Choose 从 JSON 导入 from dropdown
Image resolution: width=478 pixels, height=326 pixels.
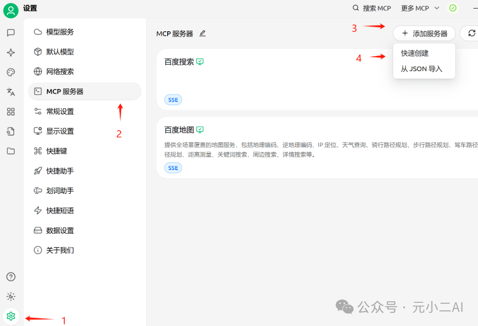tap(424, 69)
